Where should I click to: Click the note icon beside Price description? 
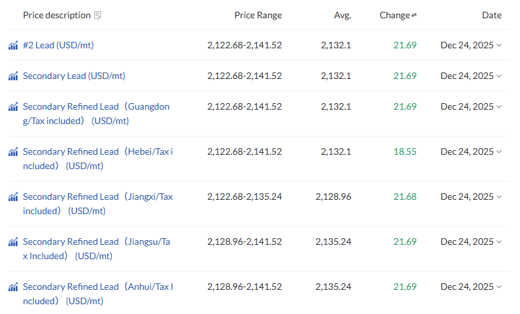(x=98, y=15)
